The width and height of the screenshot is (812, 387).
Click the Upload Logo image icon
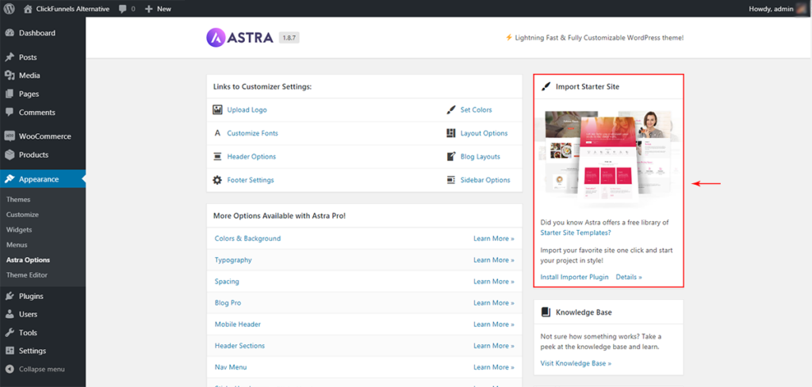coord(217,110)
